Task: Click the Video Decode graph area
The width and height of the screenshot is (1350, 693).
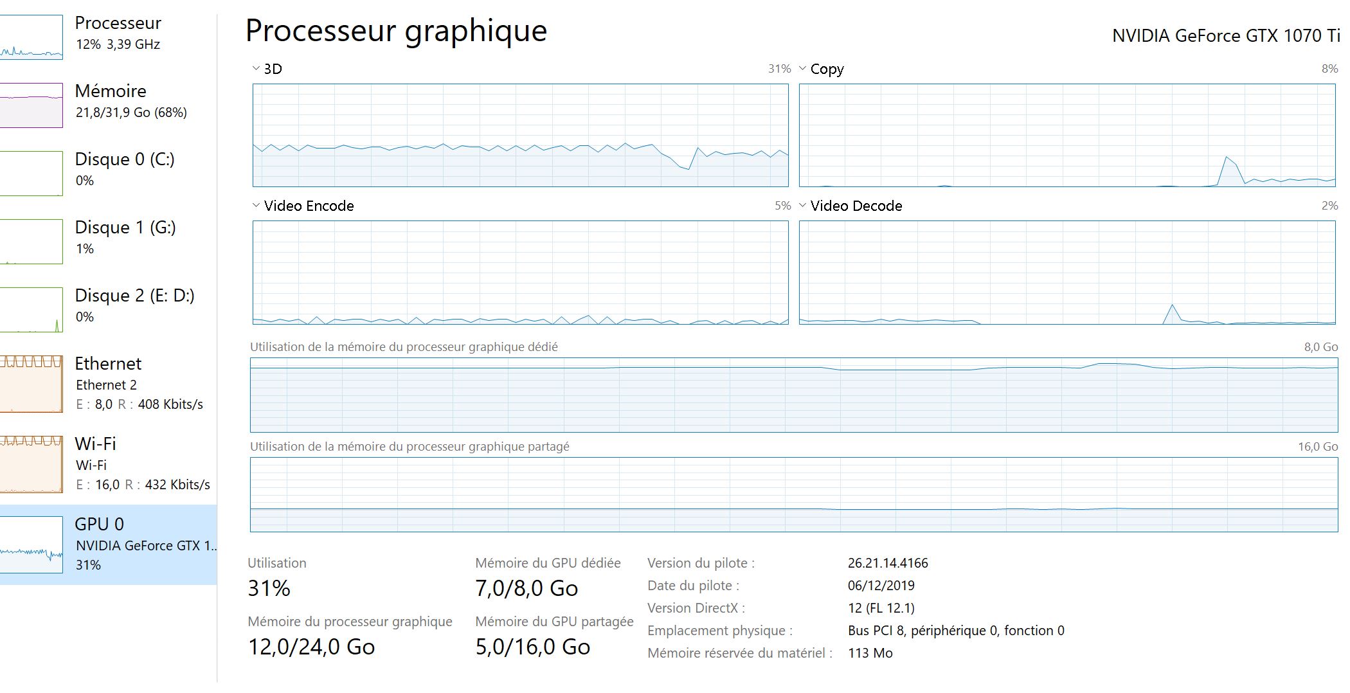Action: point(1066,273)
